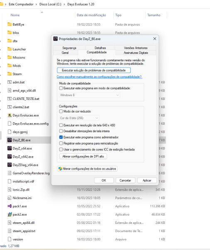Screen dimensions: 210x250
Task: Switch to the Segurança tab
Action: click(x=69, y=48)
